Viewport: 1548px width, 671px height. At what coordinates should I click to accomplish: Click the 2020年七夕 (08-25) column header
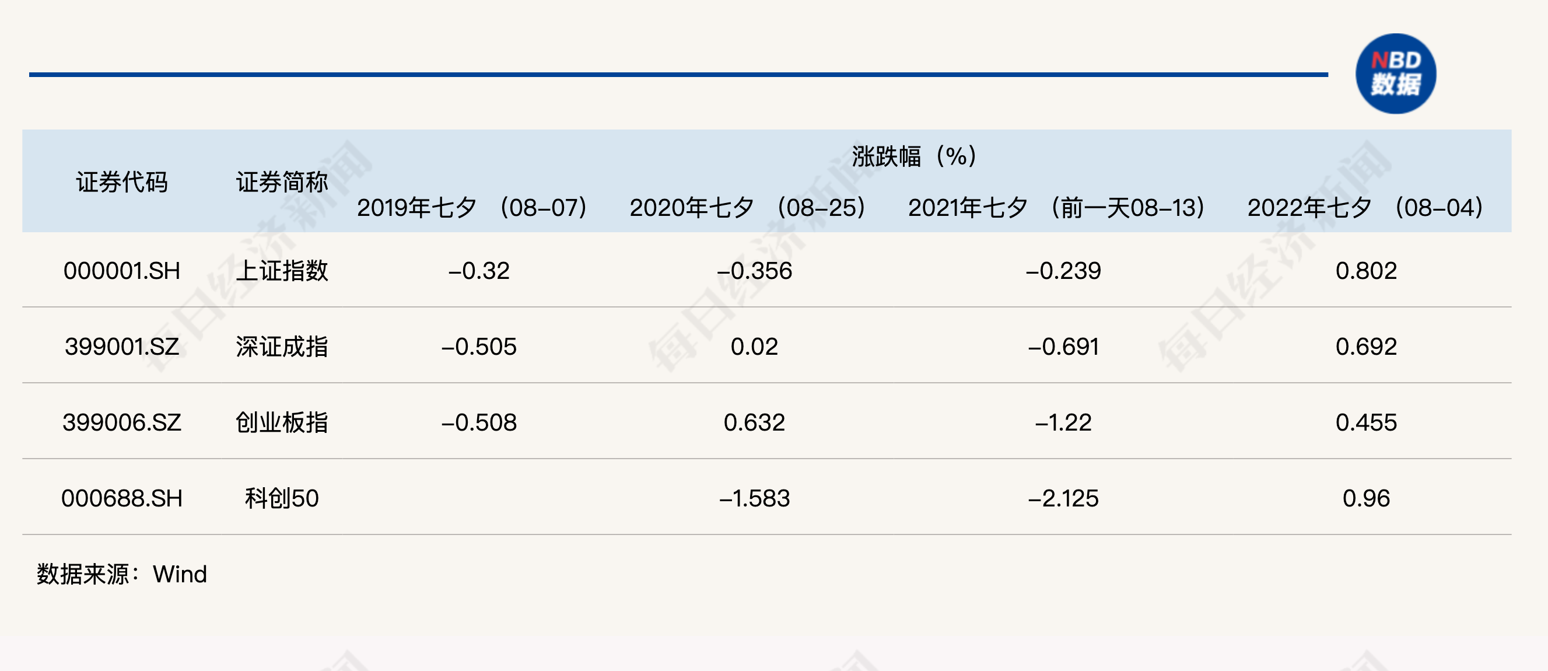point(748,208)
